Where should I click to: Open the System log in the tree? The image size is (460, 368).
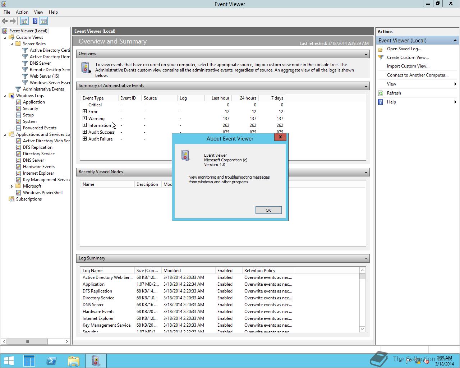(x=29, y=121)
